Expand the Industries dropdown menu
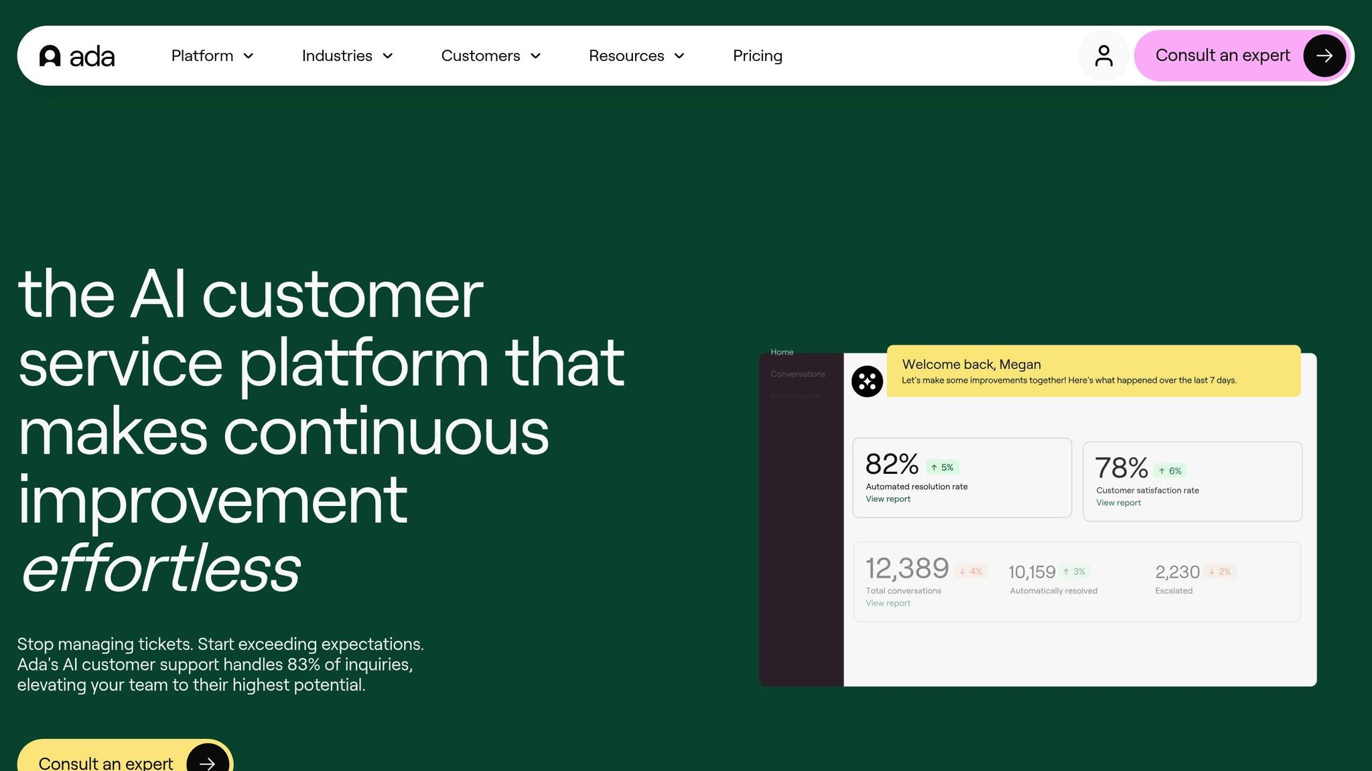Screen dimensions: 1372x771 click(346, 56)
